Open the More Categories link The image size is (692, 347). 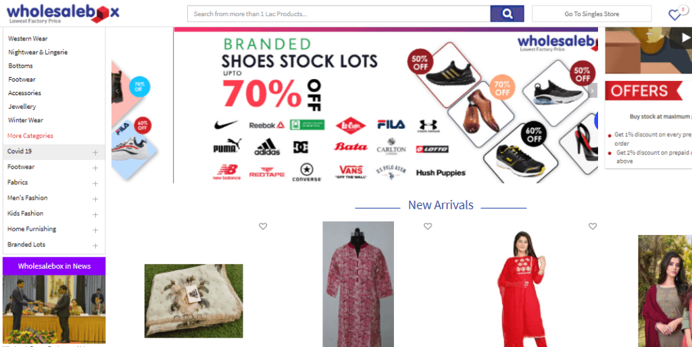[30, 136]
